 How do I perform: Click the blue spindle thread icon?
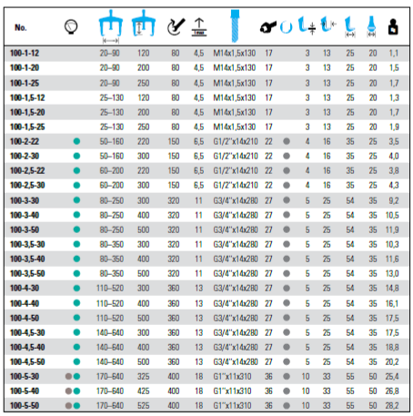coord(235,25)
